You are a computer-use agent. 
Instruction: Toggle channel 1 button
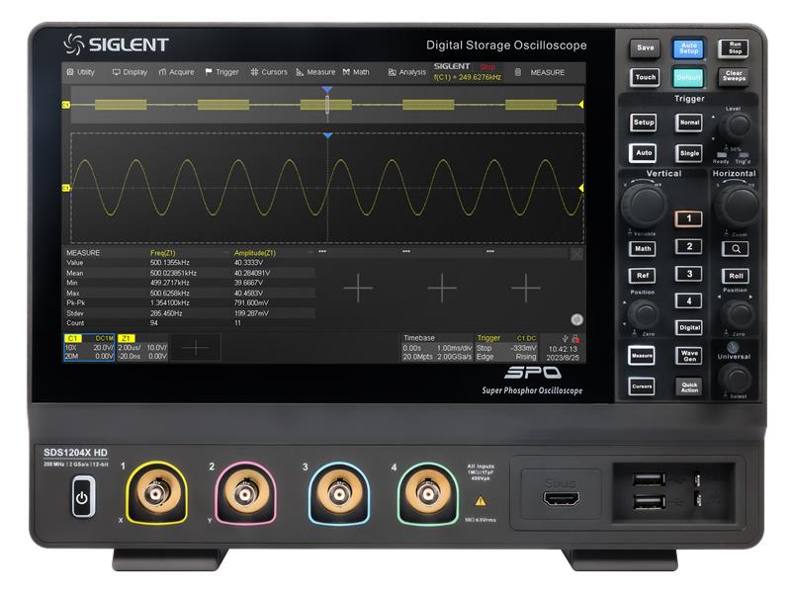click(689, 218)
